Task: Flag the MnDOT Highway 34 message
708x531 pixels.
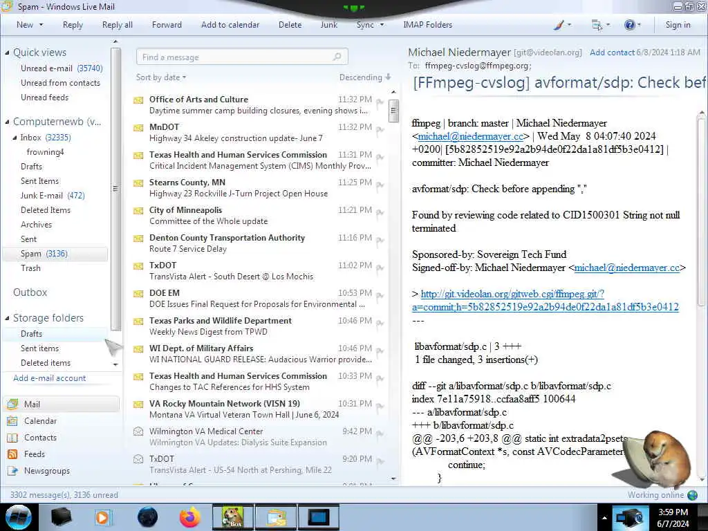Action: [380, 131]
